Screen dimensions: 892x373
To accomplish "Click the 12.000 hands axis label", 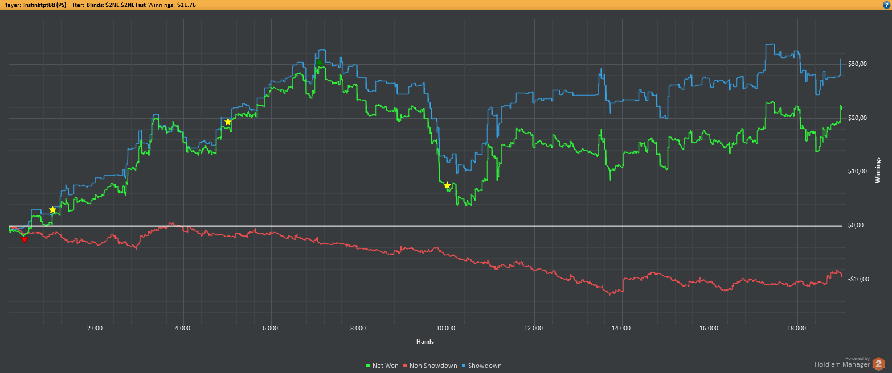I will 533,328.
